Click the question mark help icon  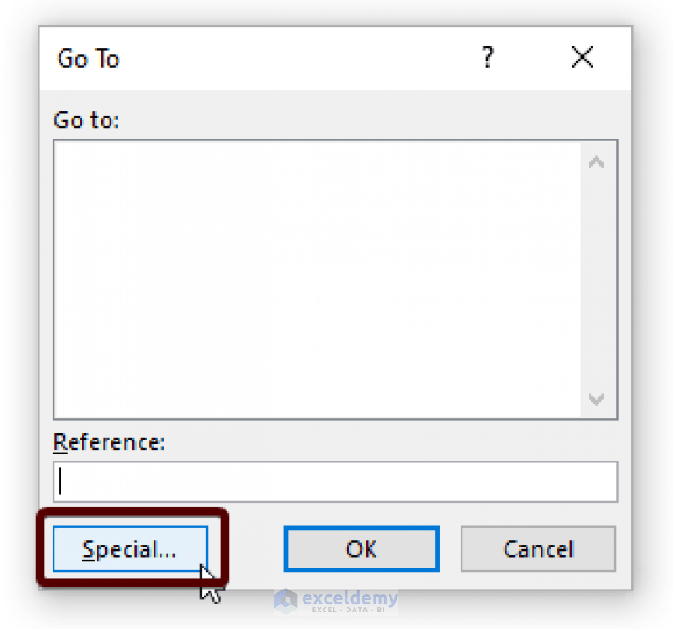(x=487, y=58)
